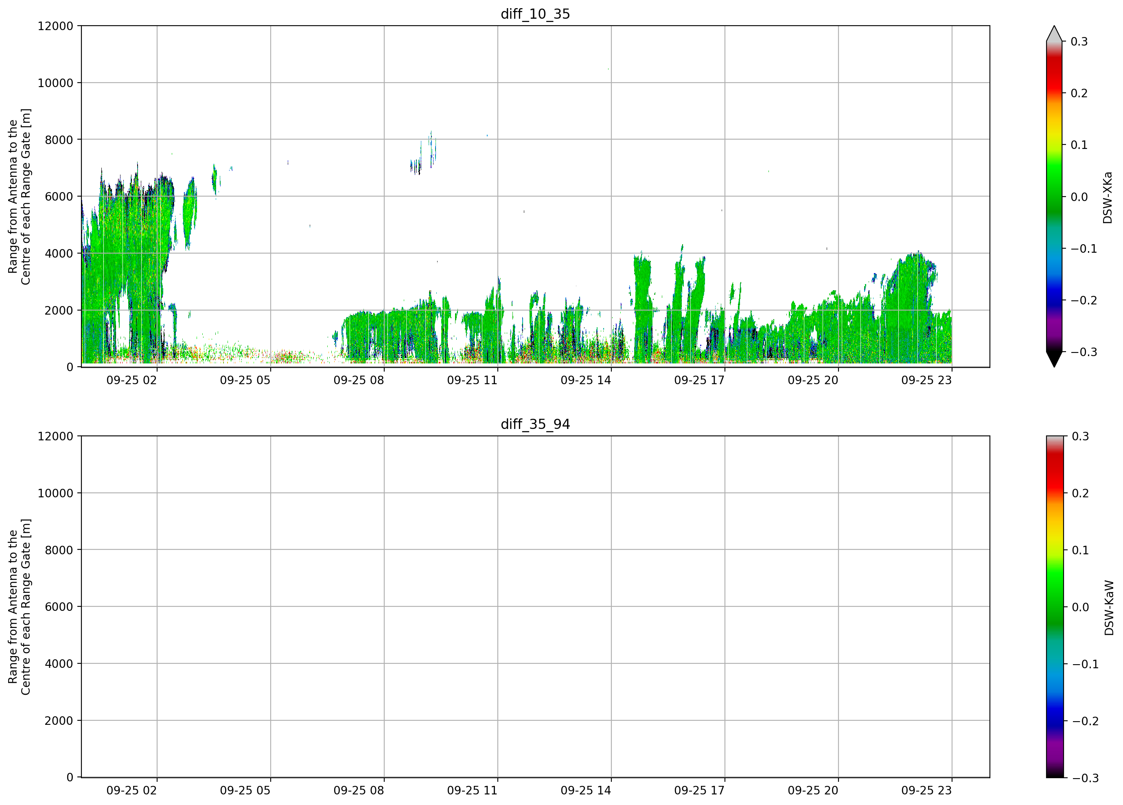Click 2000 y-axis tick of bottom plot
1123x805 pixels.
click(x=59, y=721)
